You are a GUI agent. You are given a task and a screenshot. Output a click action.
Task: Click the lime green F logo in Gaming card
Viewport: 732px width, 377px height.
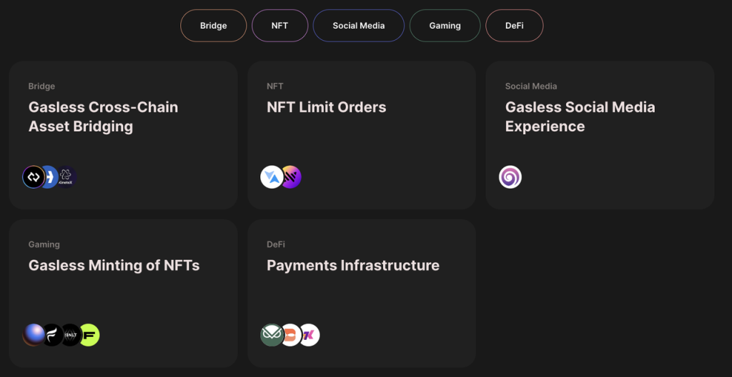pyautogui.click(x=89, y=335)
